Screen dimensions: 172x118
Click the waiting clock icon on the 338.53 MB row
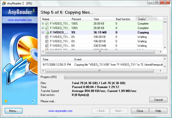click(47, 46)
